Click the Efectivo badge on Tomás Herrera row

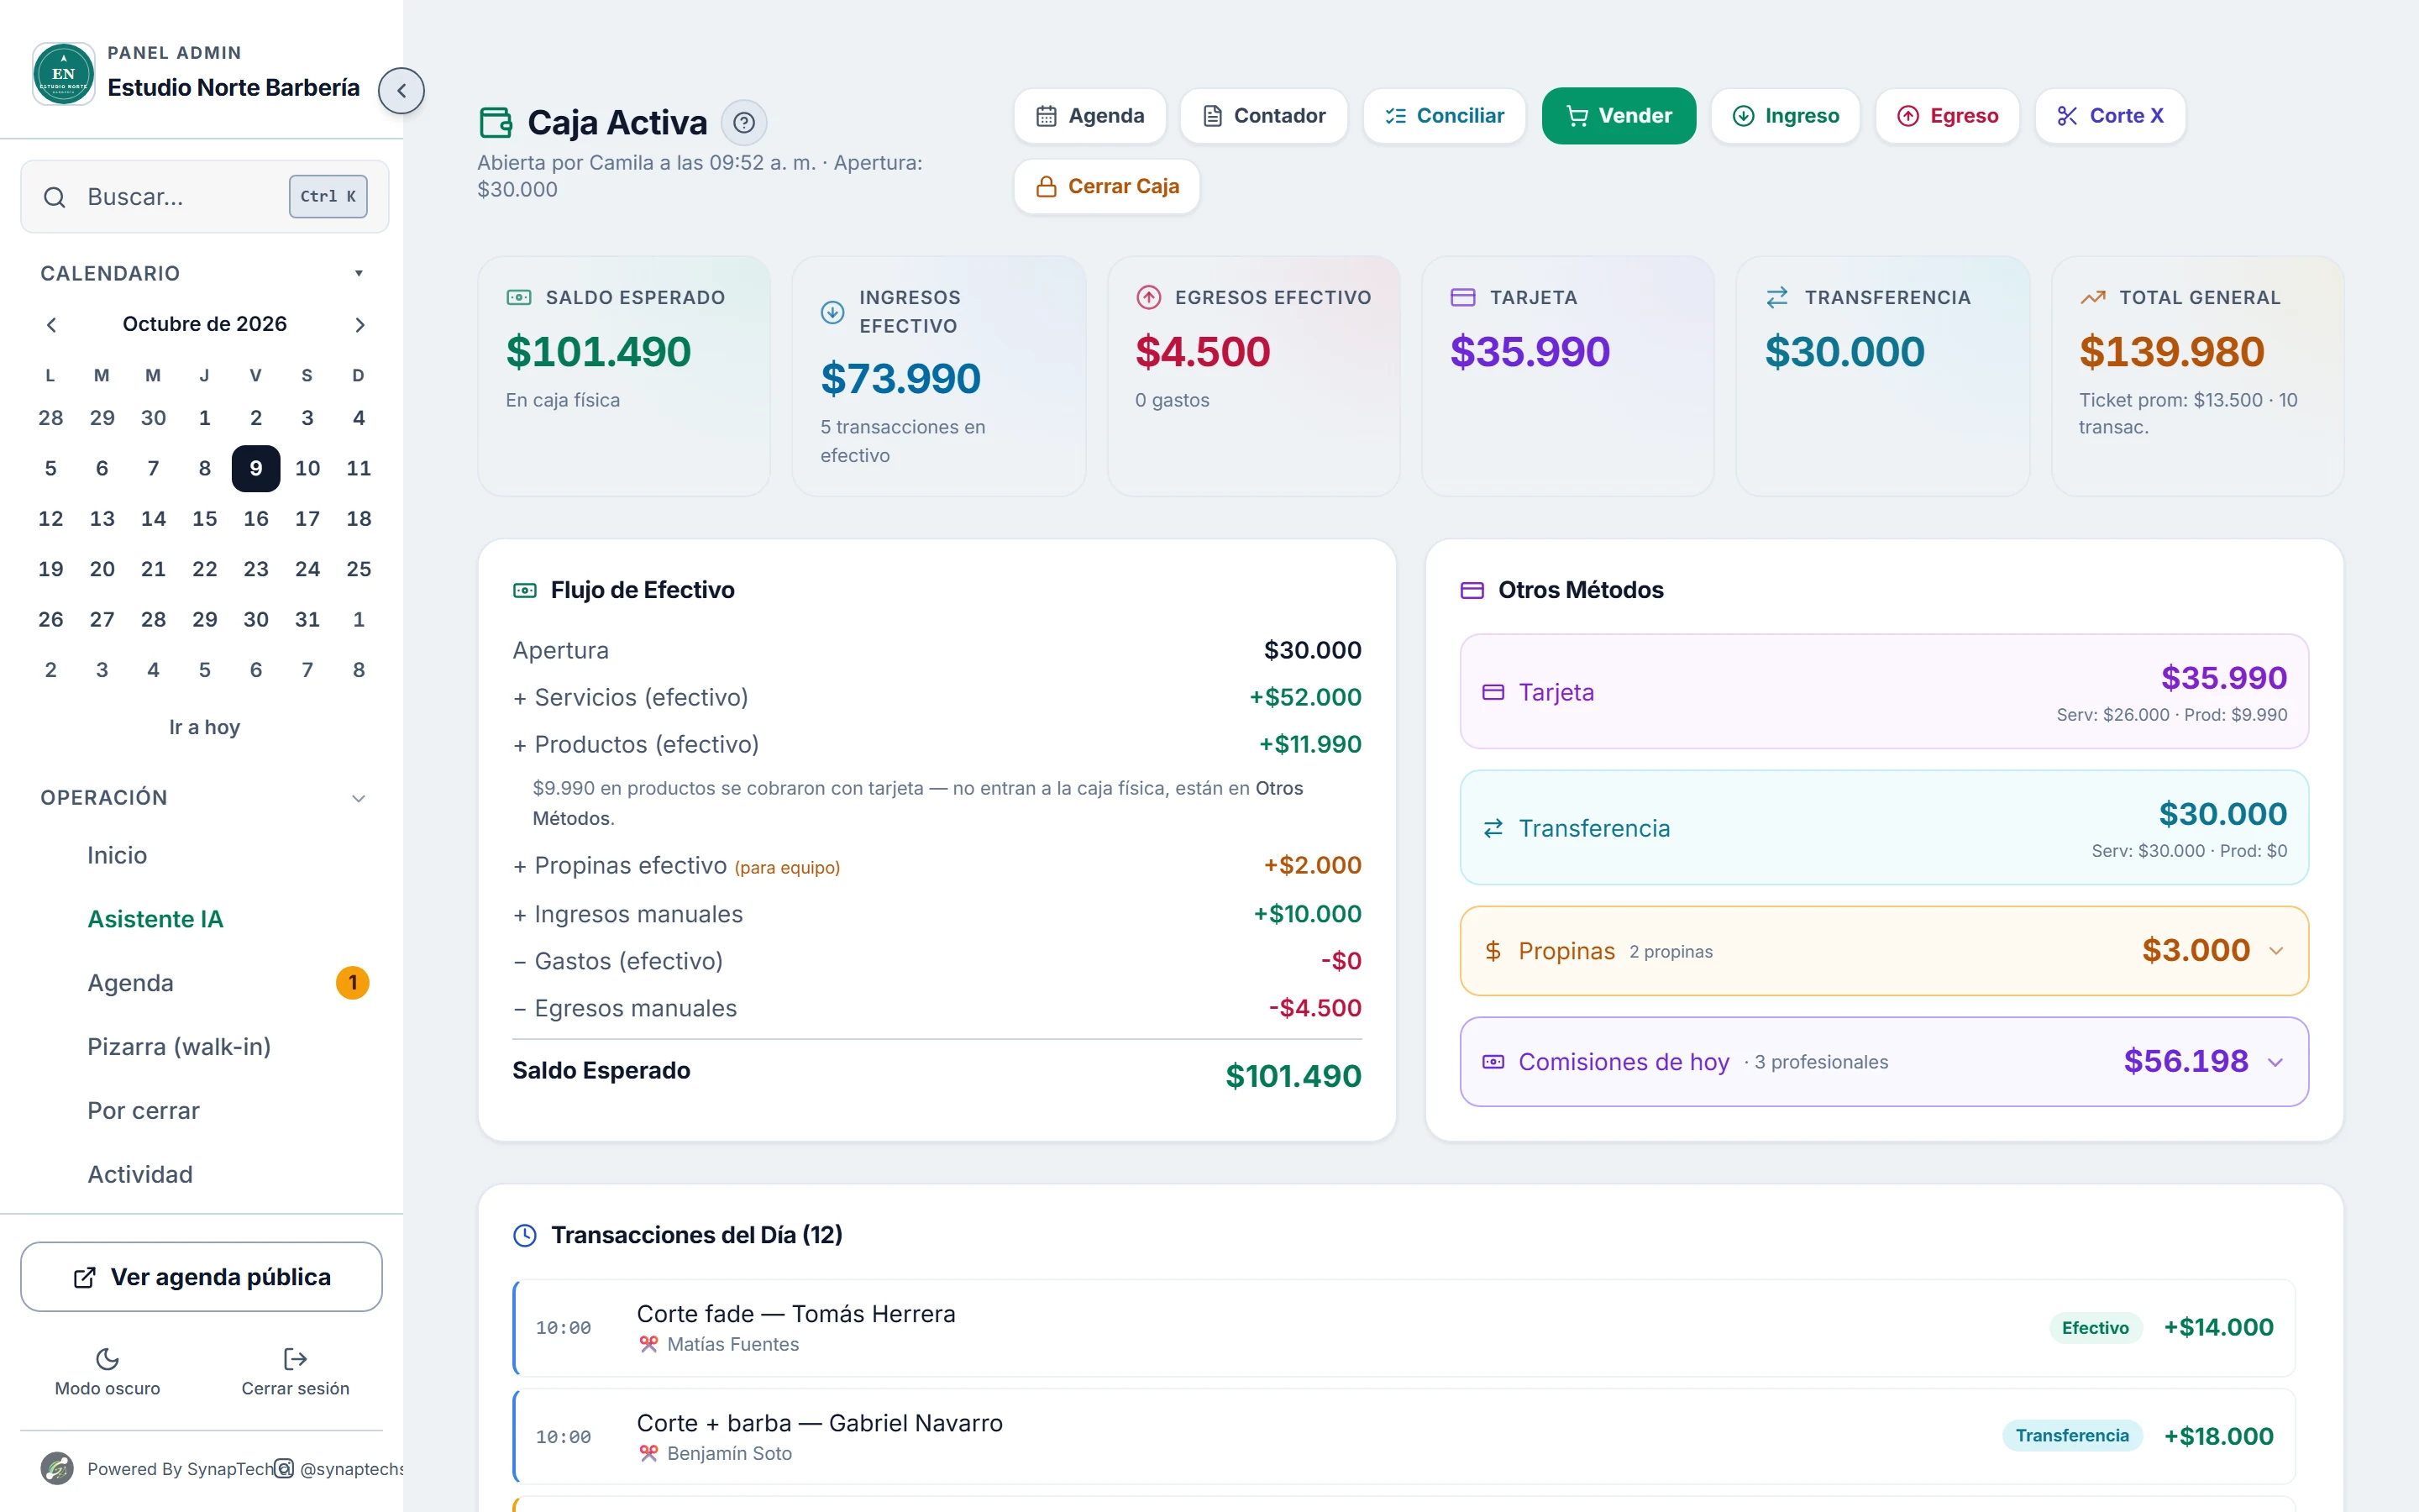(2095, 1328)
